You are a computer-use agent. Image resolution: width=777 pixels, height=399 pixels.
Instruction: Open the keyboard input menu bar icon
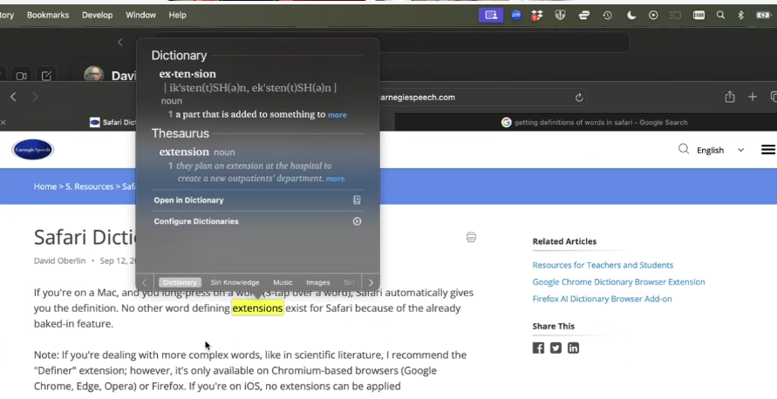[x=699, y=16]
